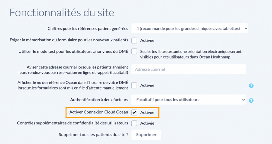Screen dimensions: 272x144
Task: Tick the mode test utilisateurs anonymes checkbox
Action: (x=134, y=52)
